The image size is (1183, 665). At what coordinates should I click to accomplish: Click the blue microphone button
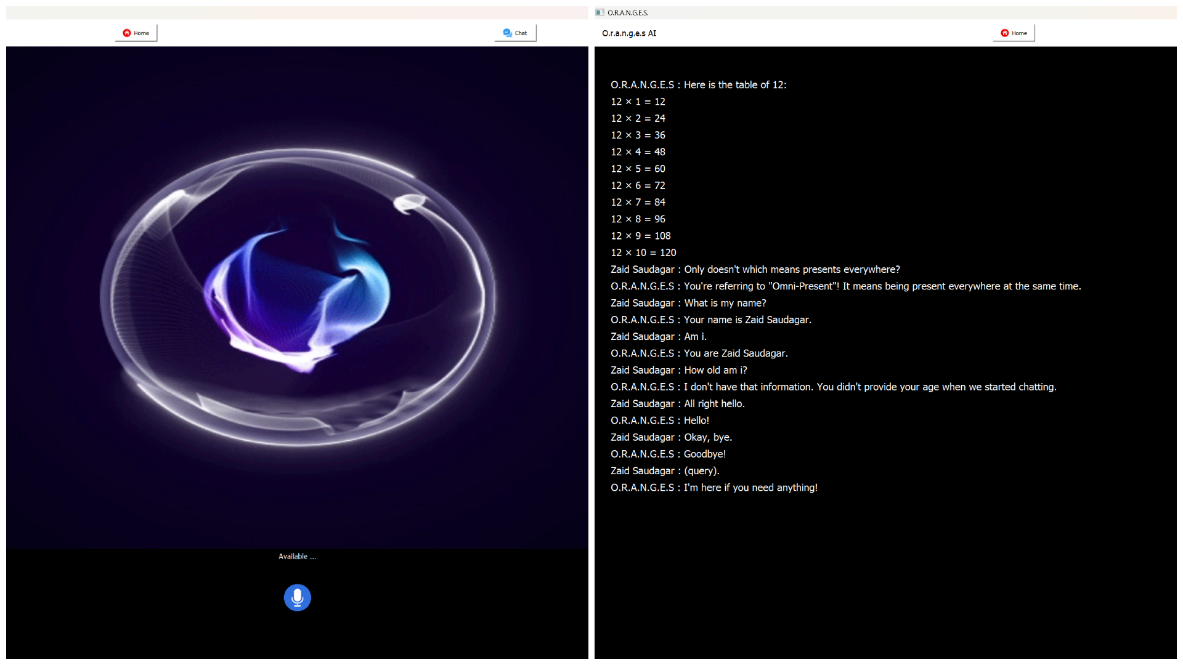pyautogui.click(x=297, y=597)
